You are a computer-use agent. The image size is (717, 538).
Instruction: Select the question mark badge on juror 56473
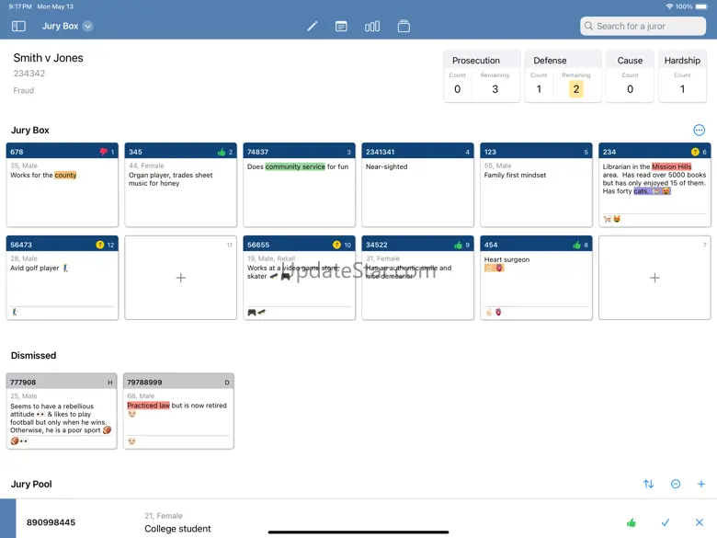[x=100, y=245]
